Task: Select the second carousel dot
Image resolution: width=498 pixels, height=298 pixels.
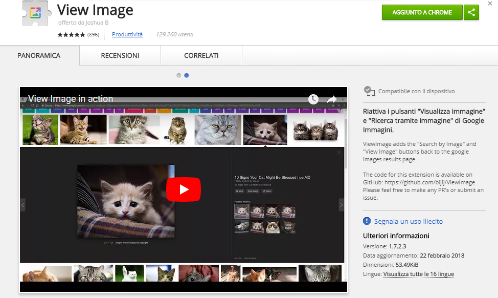Action: click(x=187, y=75)
